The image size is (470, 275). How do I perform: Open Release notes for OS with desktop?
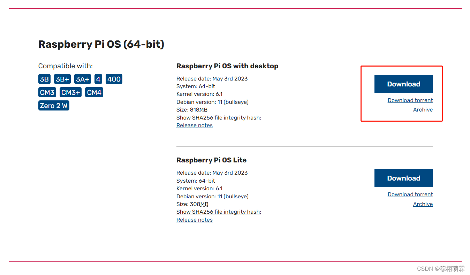(x=195, y=125)
